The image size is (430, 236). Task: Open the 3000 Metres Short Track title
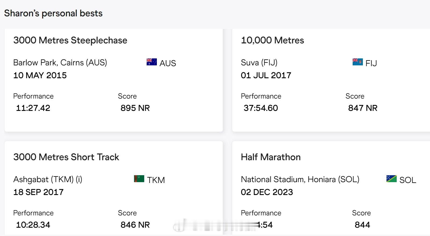(66, 157)
